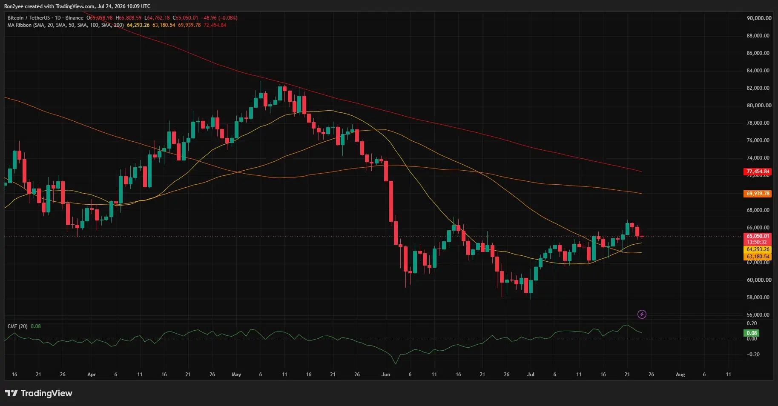
Task: Click the green 0.08 CMF axis tag
Action: pos(752,333)
